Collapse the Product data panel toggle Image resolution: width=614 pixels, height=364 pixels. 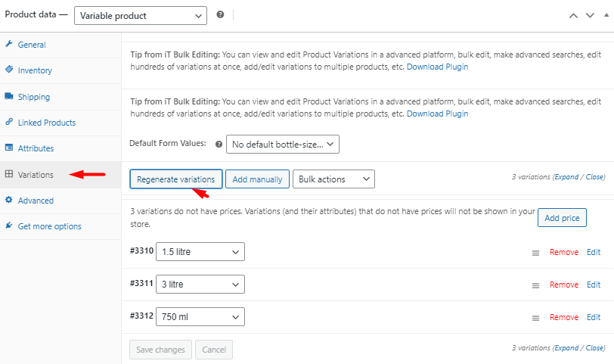(606, 15)
